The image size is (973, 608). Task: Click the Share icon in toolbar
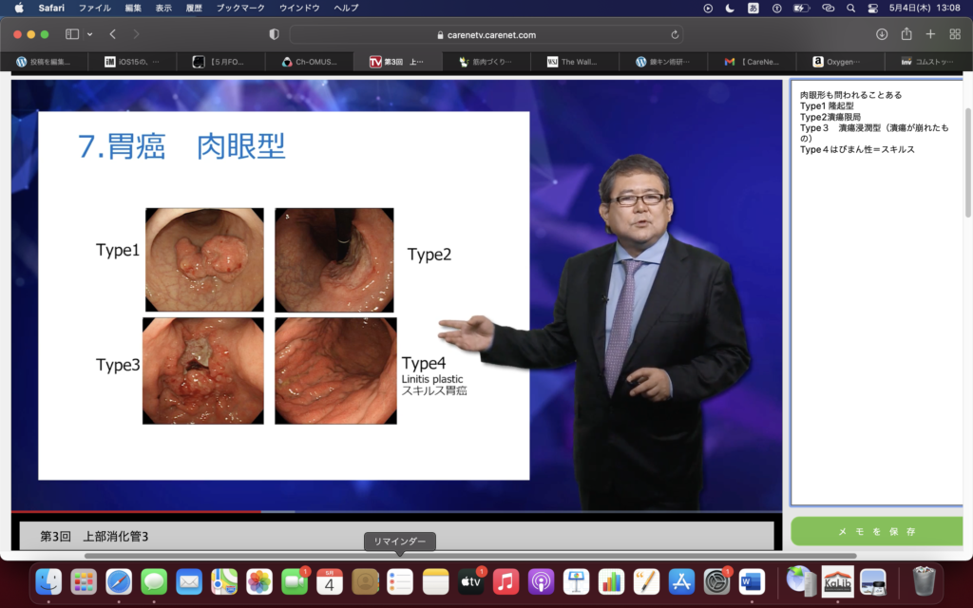pos(906,34)
